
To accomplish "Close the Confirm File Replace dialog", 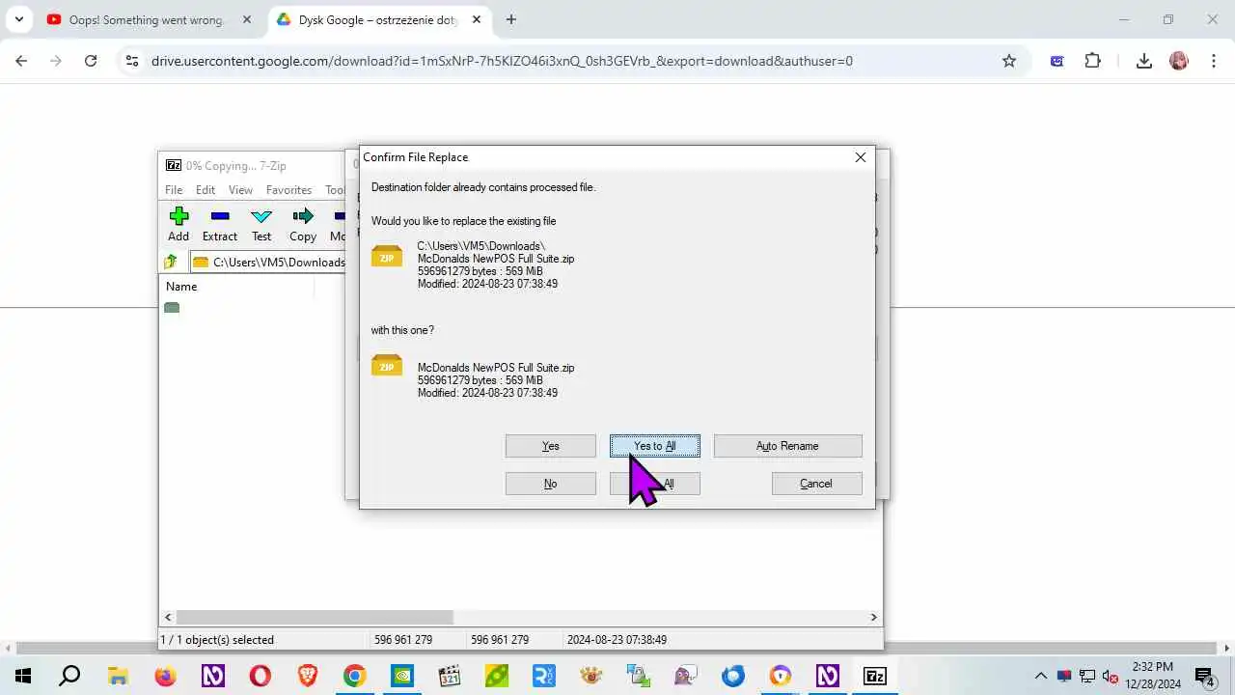I will coord(861,157).
